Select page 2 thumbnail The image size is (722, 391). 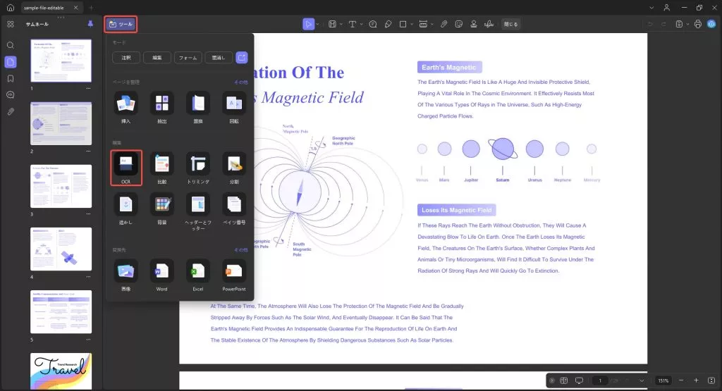click(x=61, y=123)
